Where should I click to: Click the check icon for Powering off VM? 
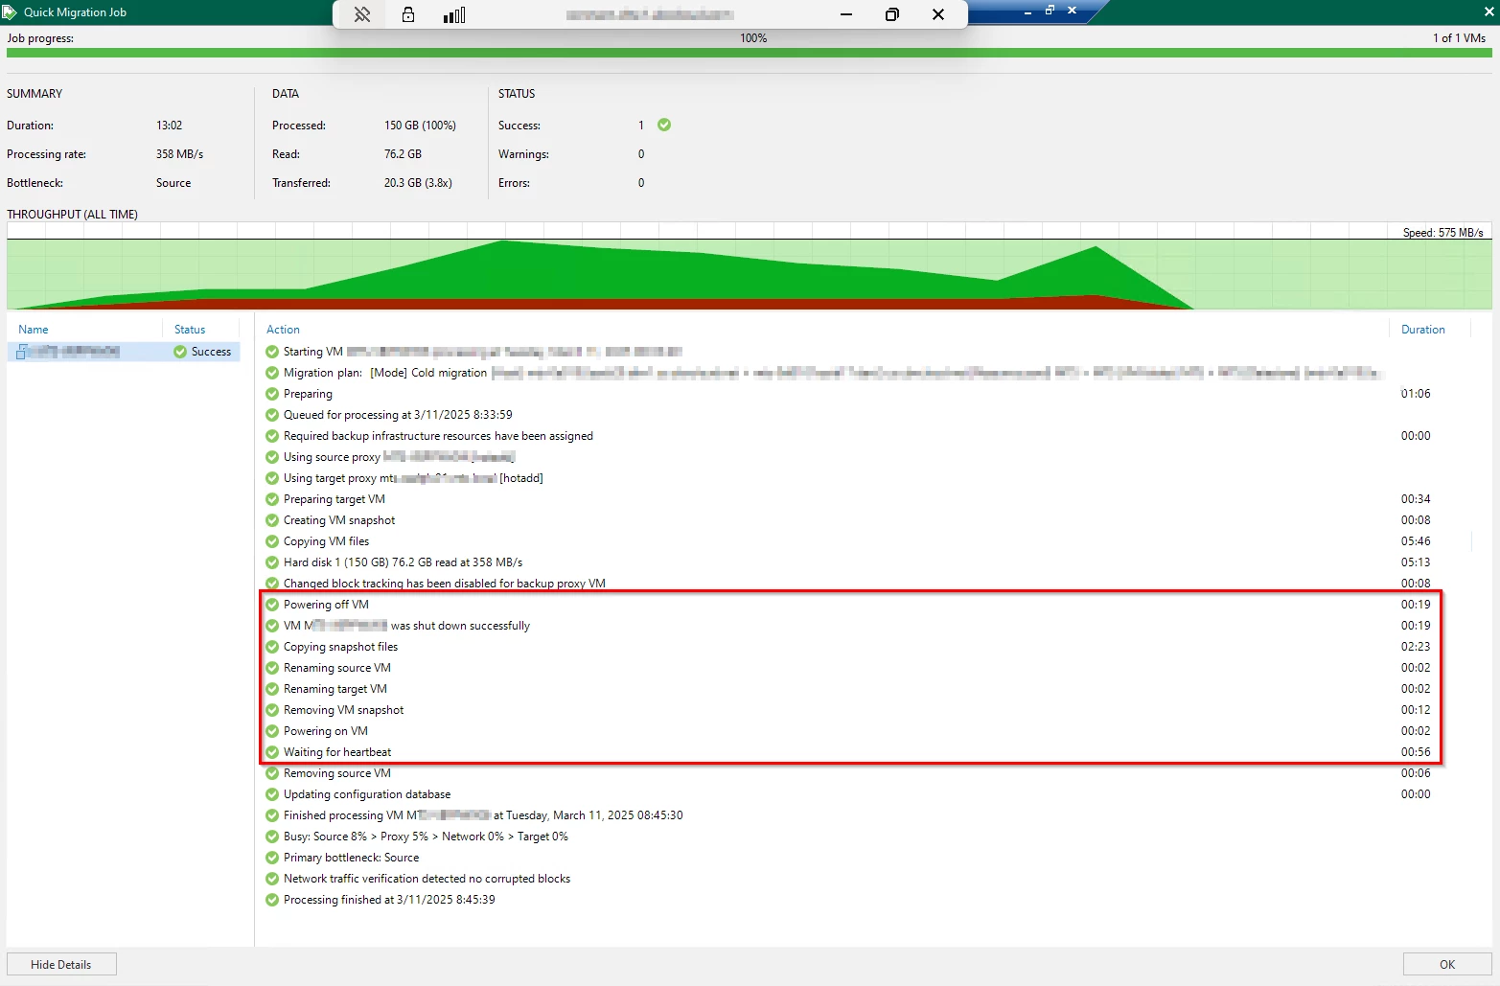272,605
